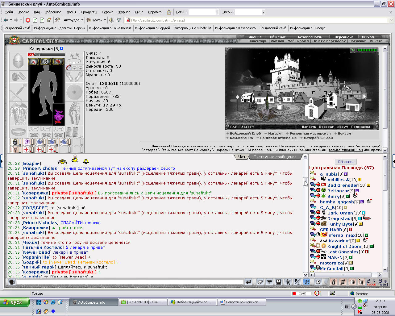Expand the Зверь combo box

[263, 12]
